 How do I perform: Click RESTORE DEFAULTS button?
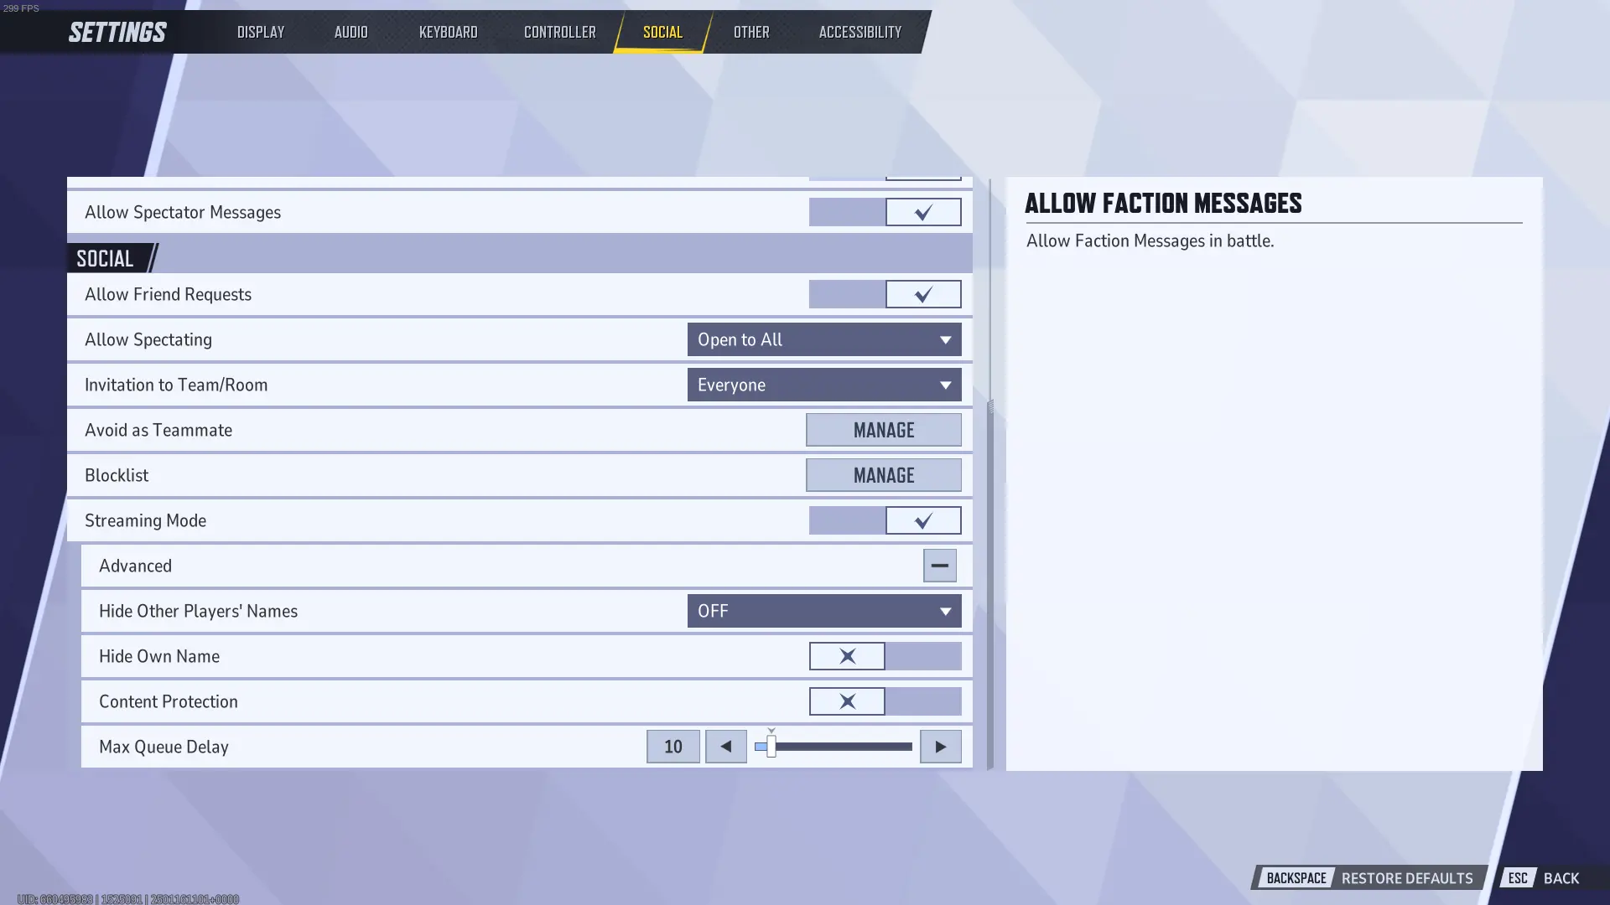pos(1406,878)
